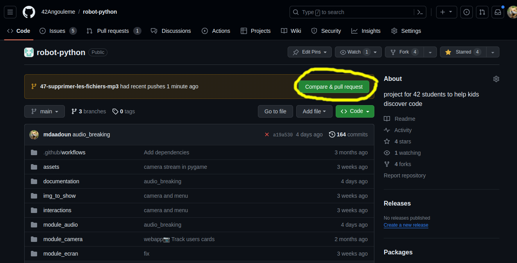Image resolution: width=517 pixels, height=263 pixels.
Task: Go to GitHub home via Octocat logo
Action: (x=29, y=12)
